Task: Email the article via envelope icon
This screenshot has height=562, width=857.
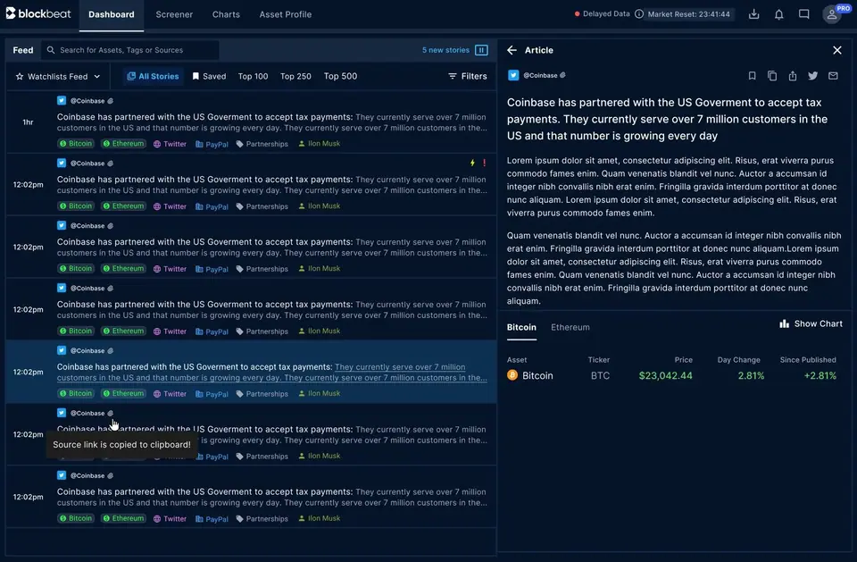Action: point(833,76)
